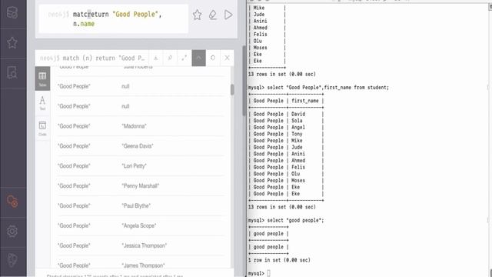492x277 pixels.
Task: Run the query with the play button
Action: coord(228,15)
